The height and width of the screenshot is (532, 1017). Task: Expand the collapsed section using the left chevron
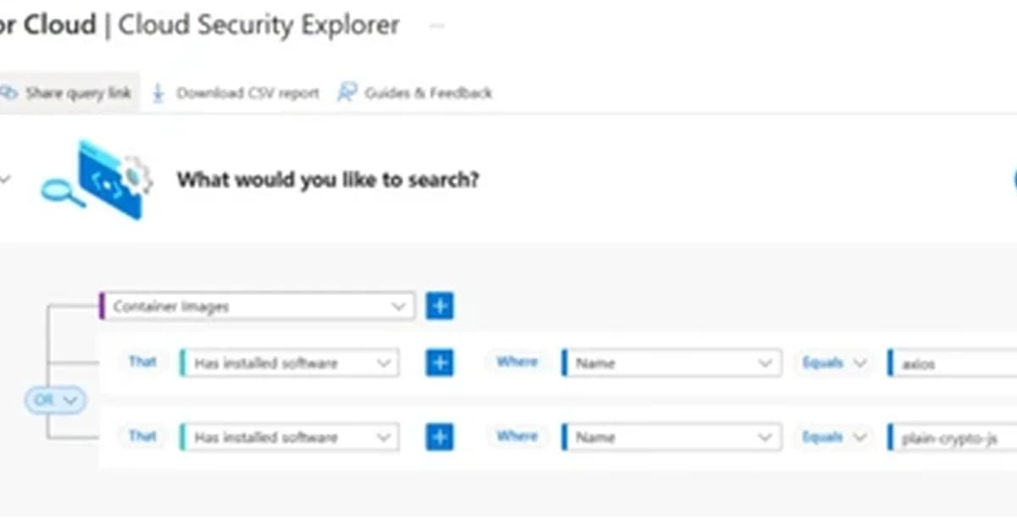coord(6,179)
